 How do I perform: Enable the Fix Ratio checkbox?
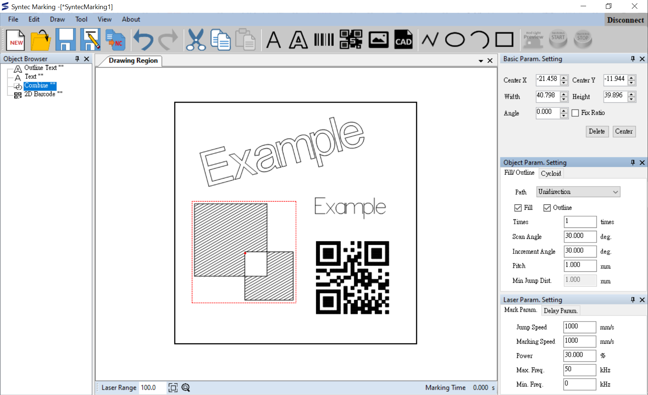(575, 113)
